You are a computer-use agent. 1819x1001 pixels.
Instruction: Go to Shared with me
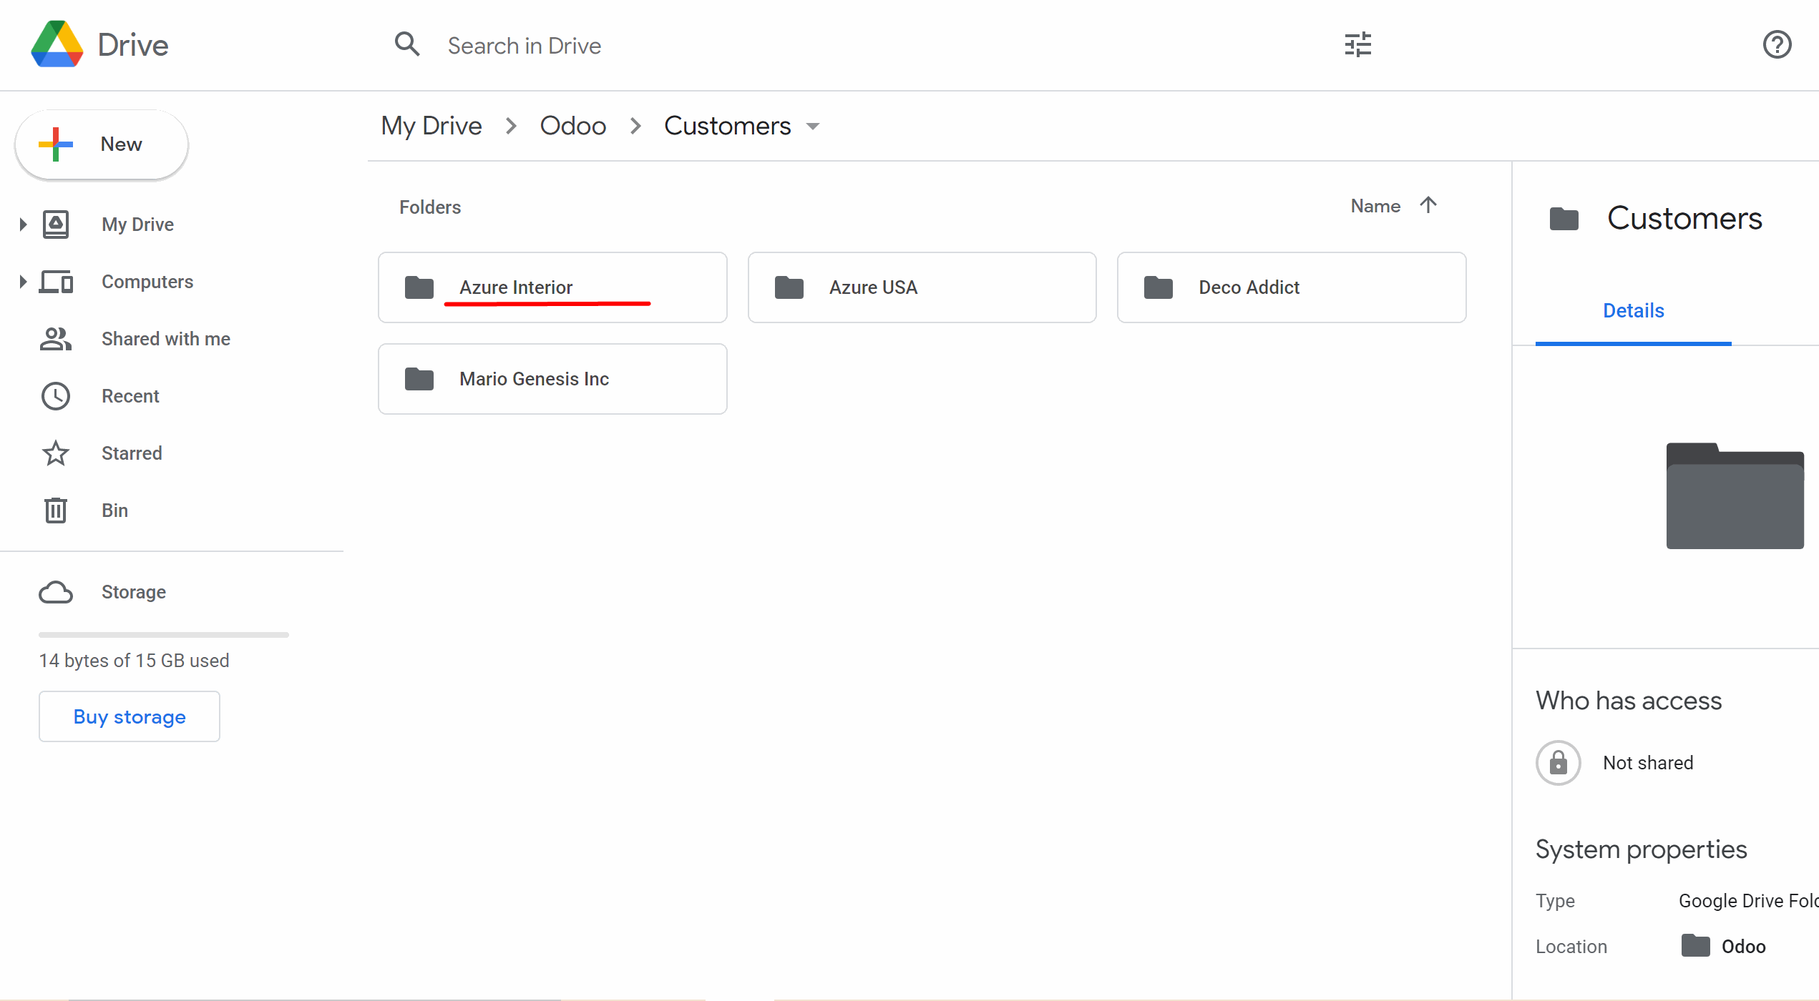[166, 339]
